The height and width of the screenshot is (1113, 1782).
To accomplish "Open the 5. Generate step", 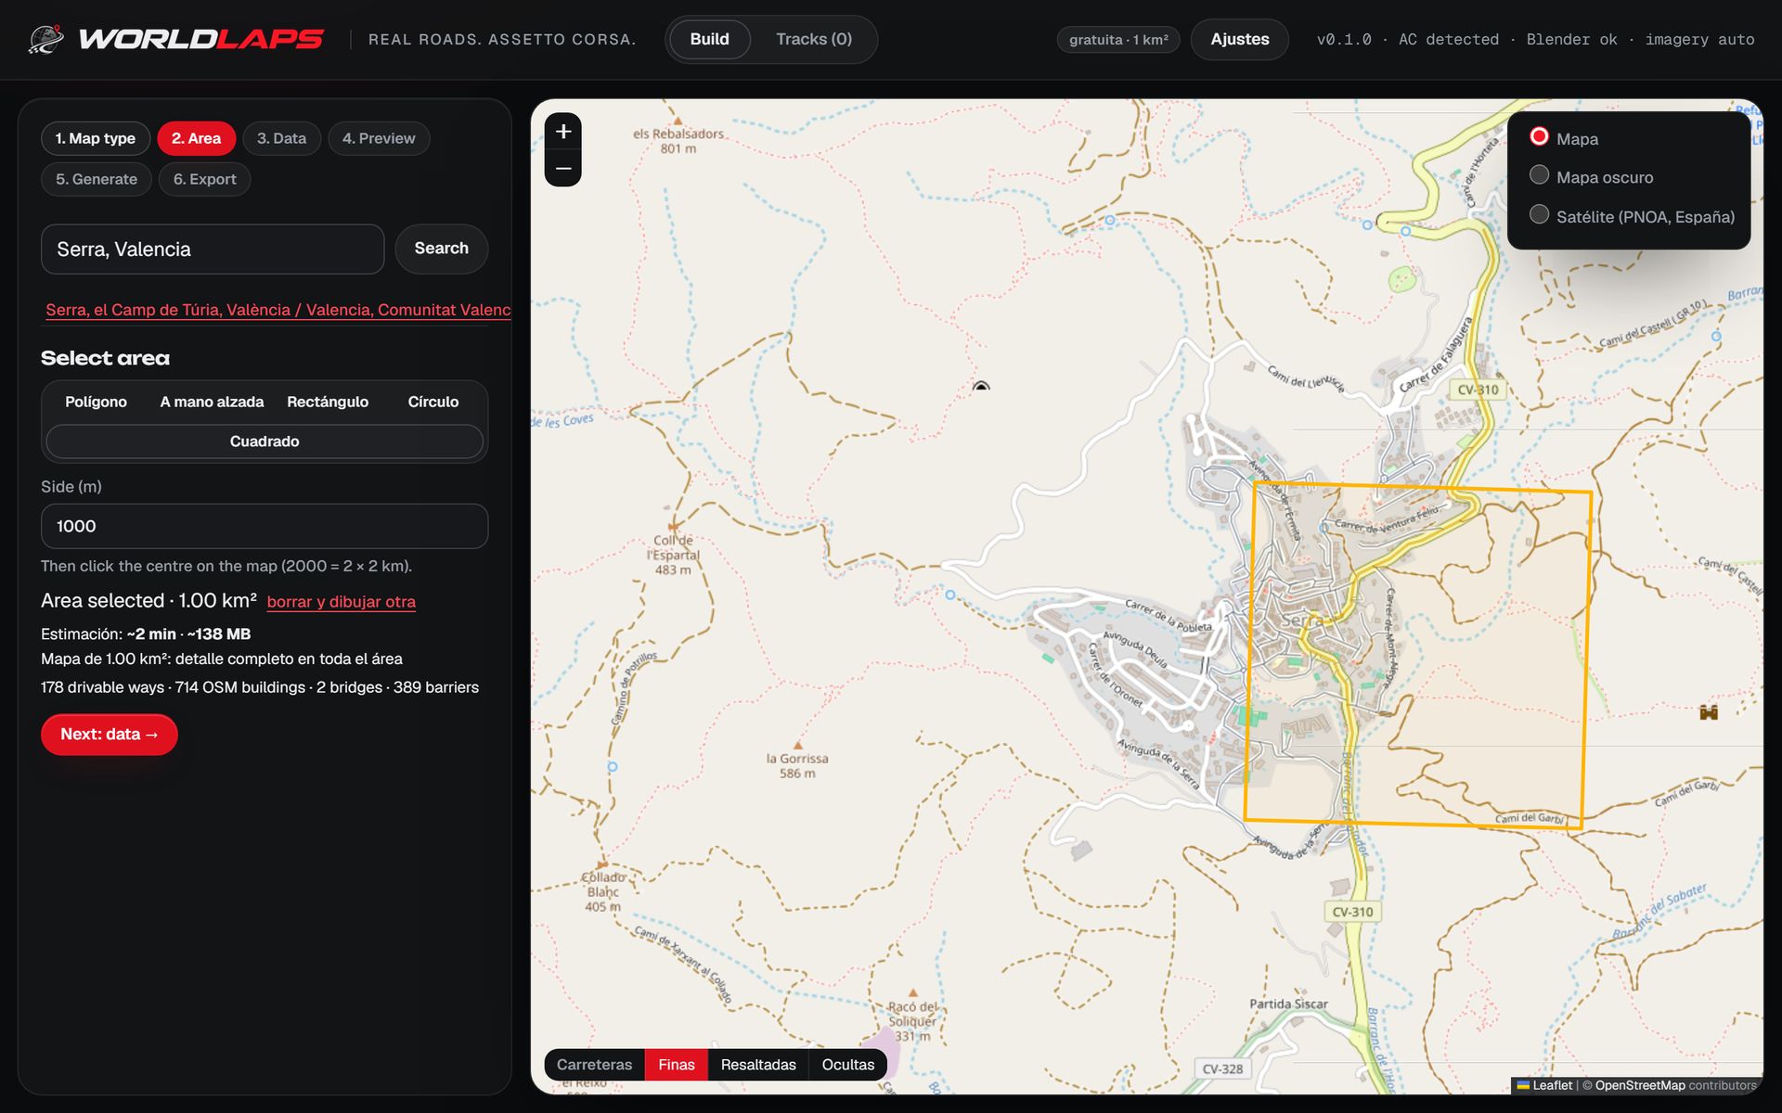I will tap(97, 179).
